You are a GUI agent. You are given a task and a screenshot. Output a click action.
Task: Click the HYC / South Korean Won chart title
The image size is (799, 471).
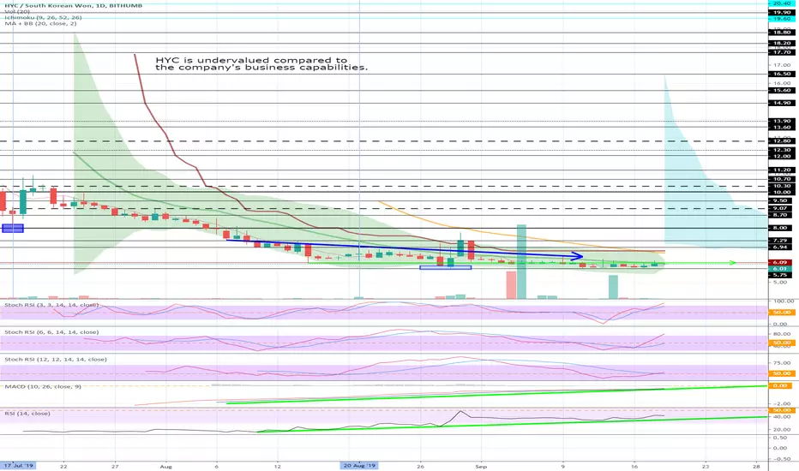pos(74,5)
